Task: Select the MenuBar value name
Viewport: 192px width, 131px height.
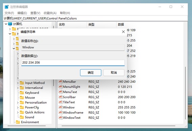Action: (69, 82)
